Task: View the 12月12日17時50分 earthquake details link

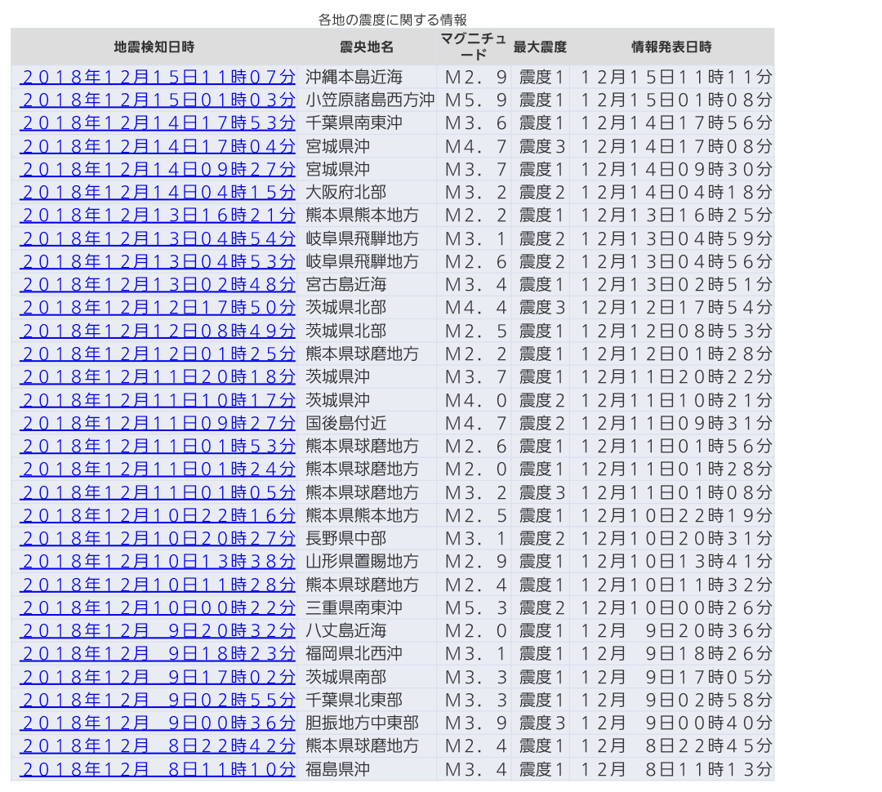Action: pos(158,308)
